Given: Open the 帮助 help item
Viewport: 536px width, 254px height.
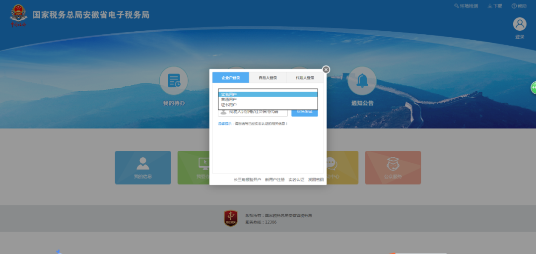Looking at the screenshot, I should 519,6.
